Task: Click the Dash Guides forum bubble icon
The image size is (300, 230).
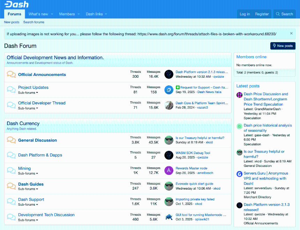Action: click(x=12, y=186)
